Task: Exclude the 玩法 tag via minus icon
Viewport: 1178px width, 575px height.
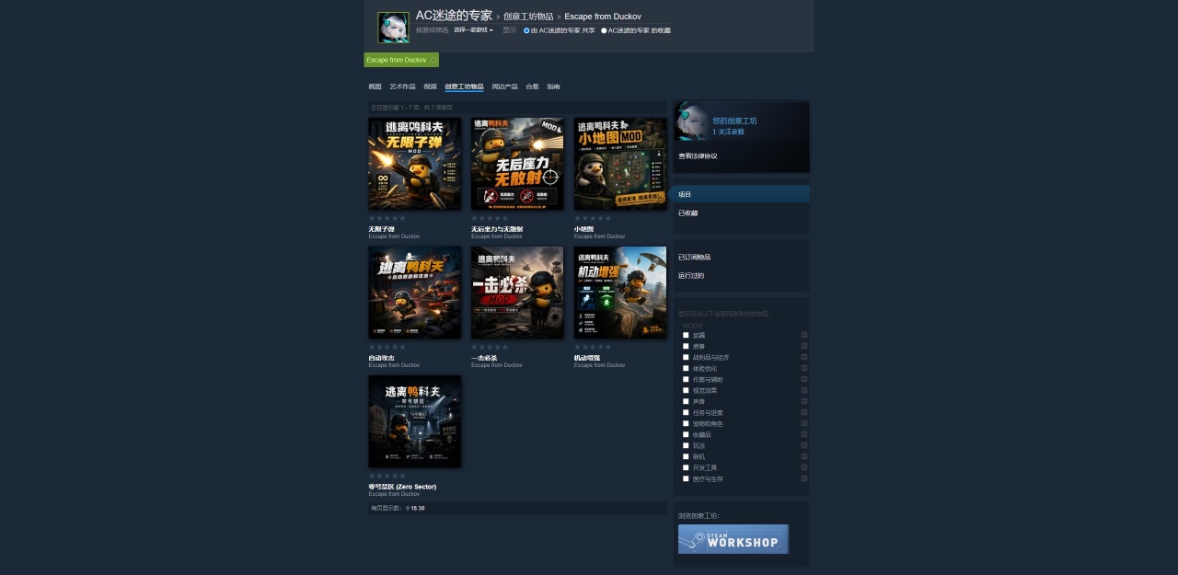Action: pos(804,445)
